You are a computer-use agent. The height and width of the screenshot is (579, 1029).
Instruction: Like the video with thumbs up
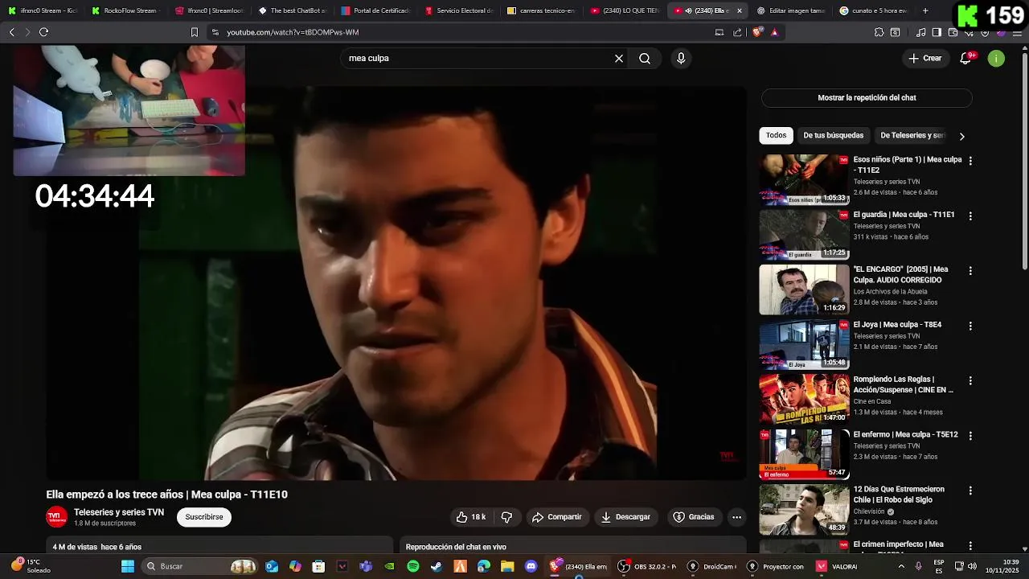pos(471,517)
